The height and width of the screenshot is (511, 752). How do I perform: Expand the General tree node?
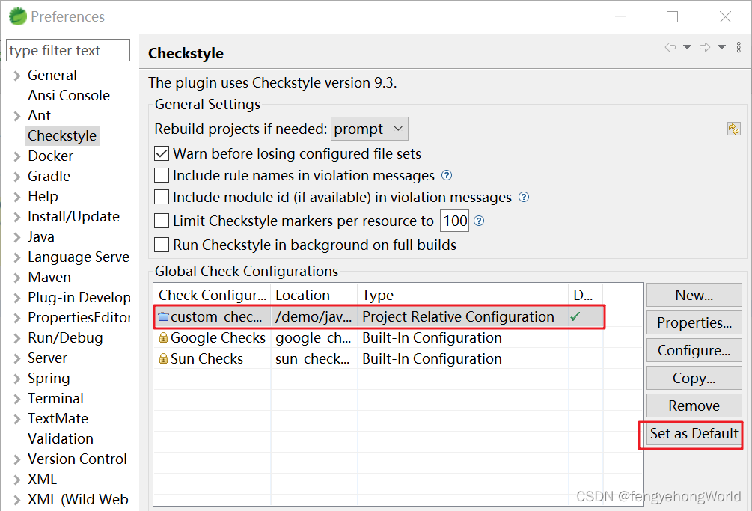pos(17,76)
